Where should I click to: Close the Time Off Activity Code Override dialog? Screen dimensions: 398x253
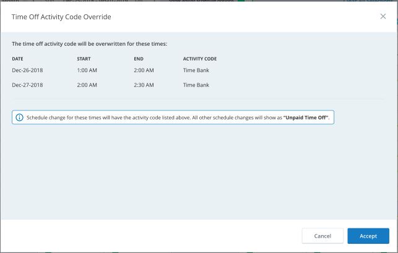tap(383, 17)
